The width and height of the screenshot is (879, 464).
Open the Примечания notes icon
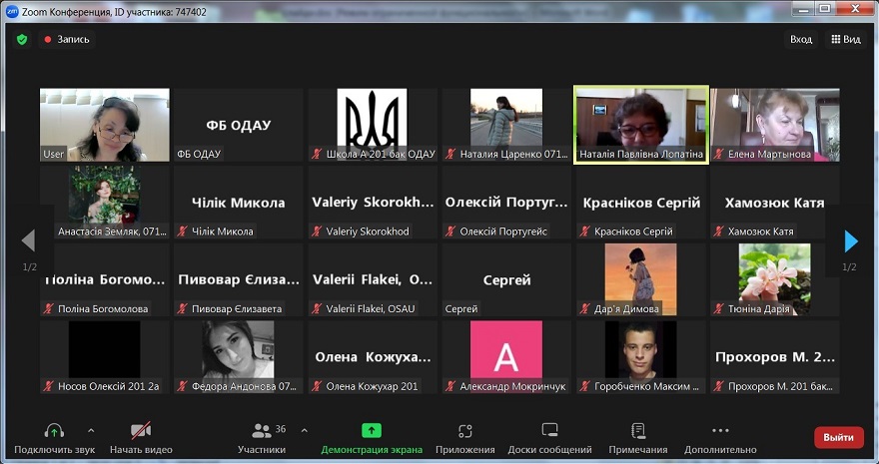(638, 437)
